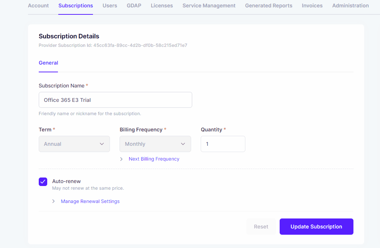Click the Next Billing Frequency link
The width and height of the screenshot is (380, 248).
[154, 159]
